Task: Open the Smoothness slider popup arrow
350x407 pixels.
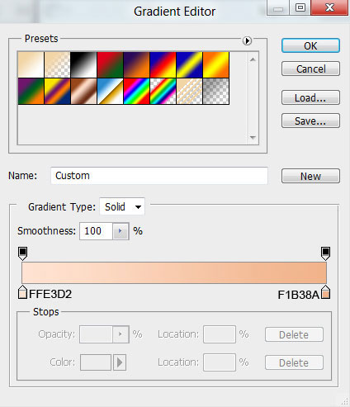Action: (x=121, y=231)
